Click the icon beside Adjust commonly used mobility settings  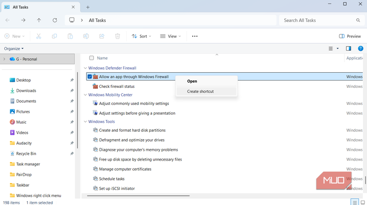coord(95,103)
